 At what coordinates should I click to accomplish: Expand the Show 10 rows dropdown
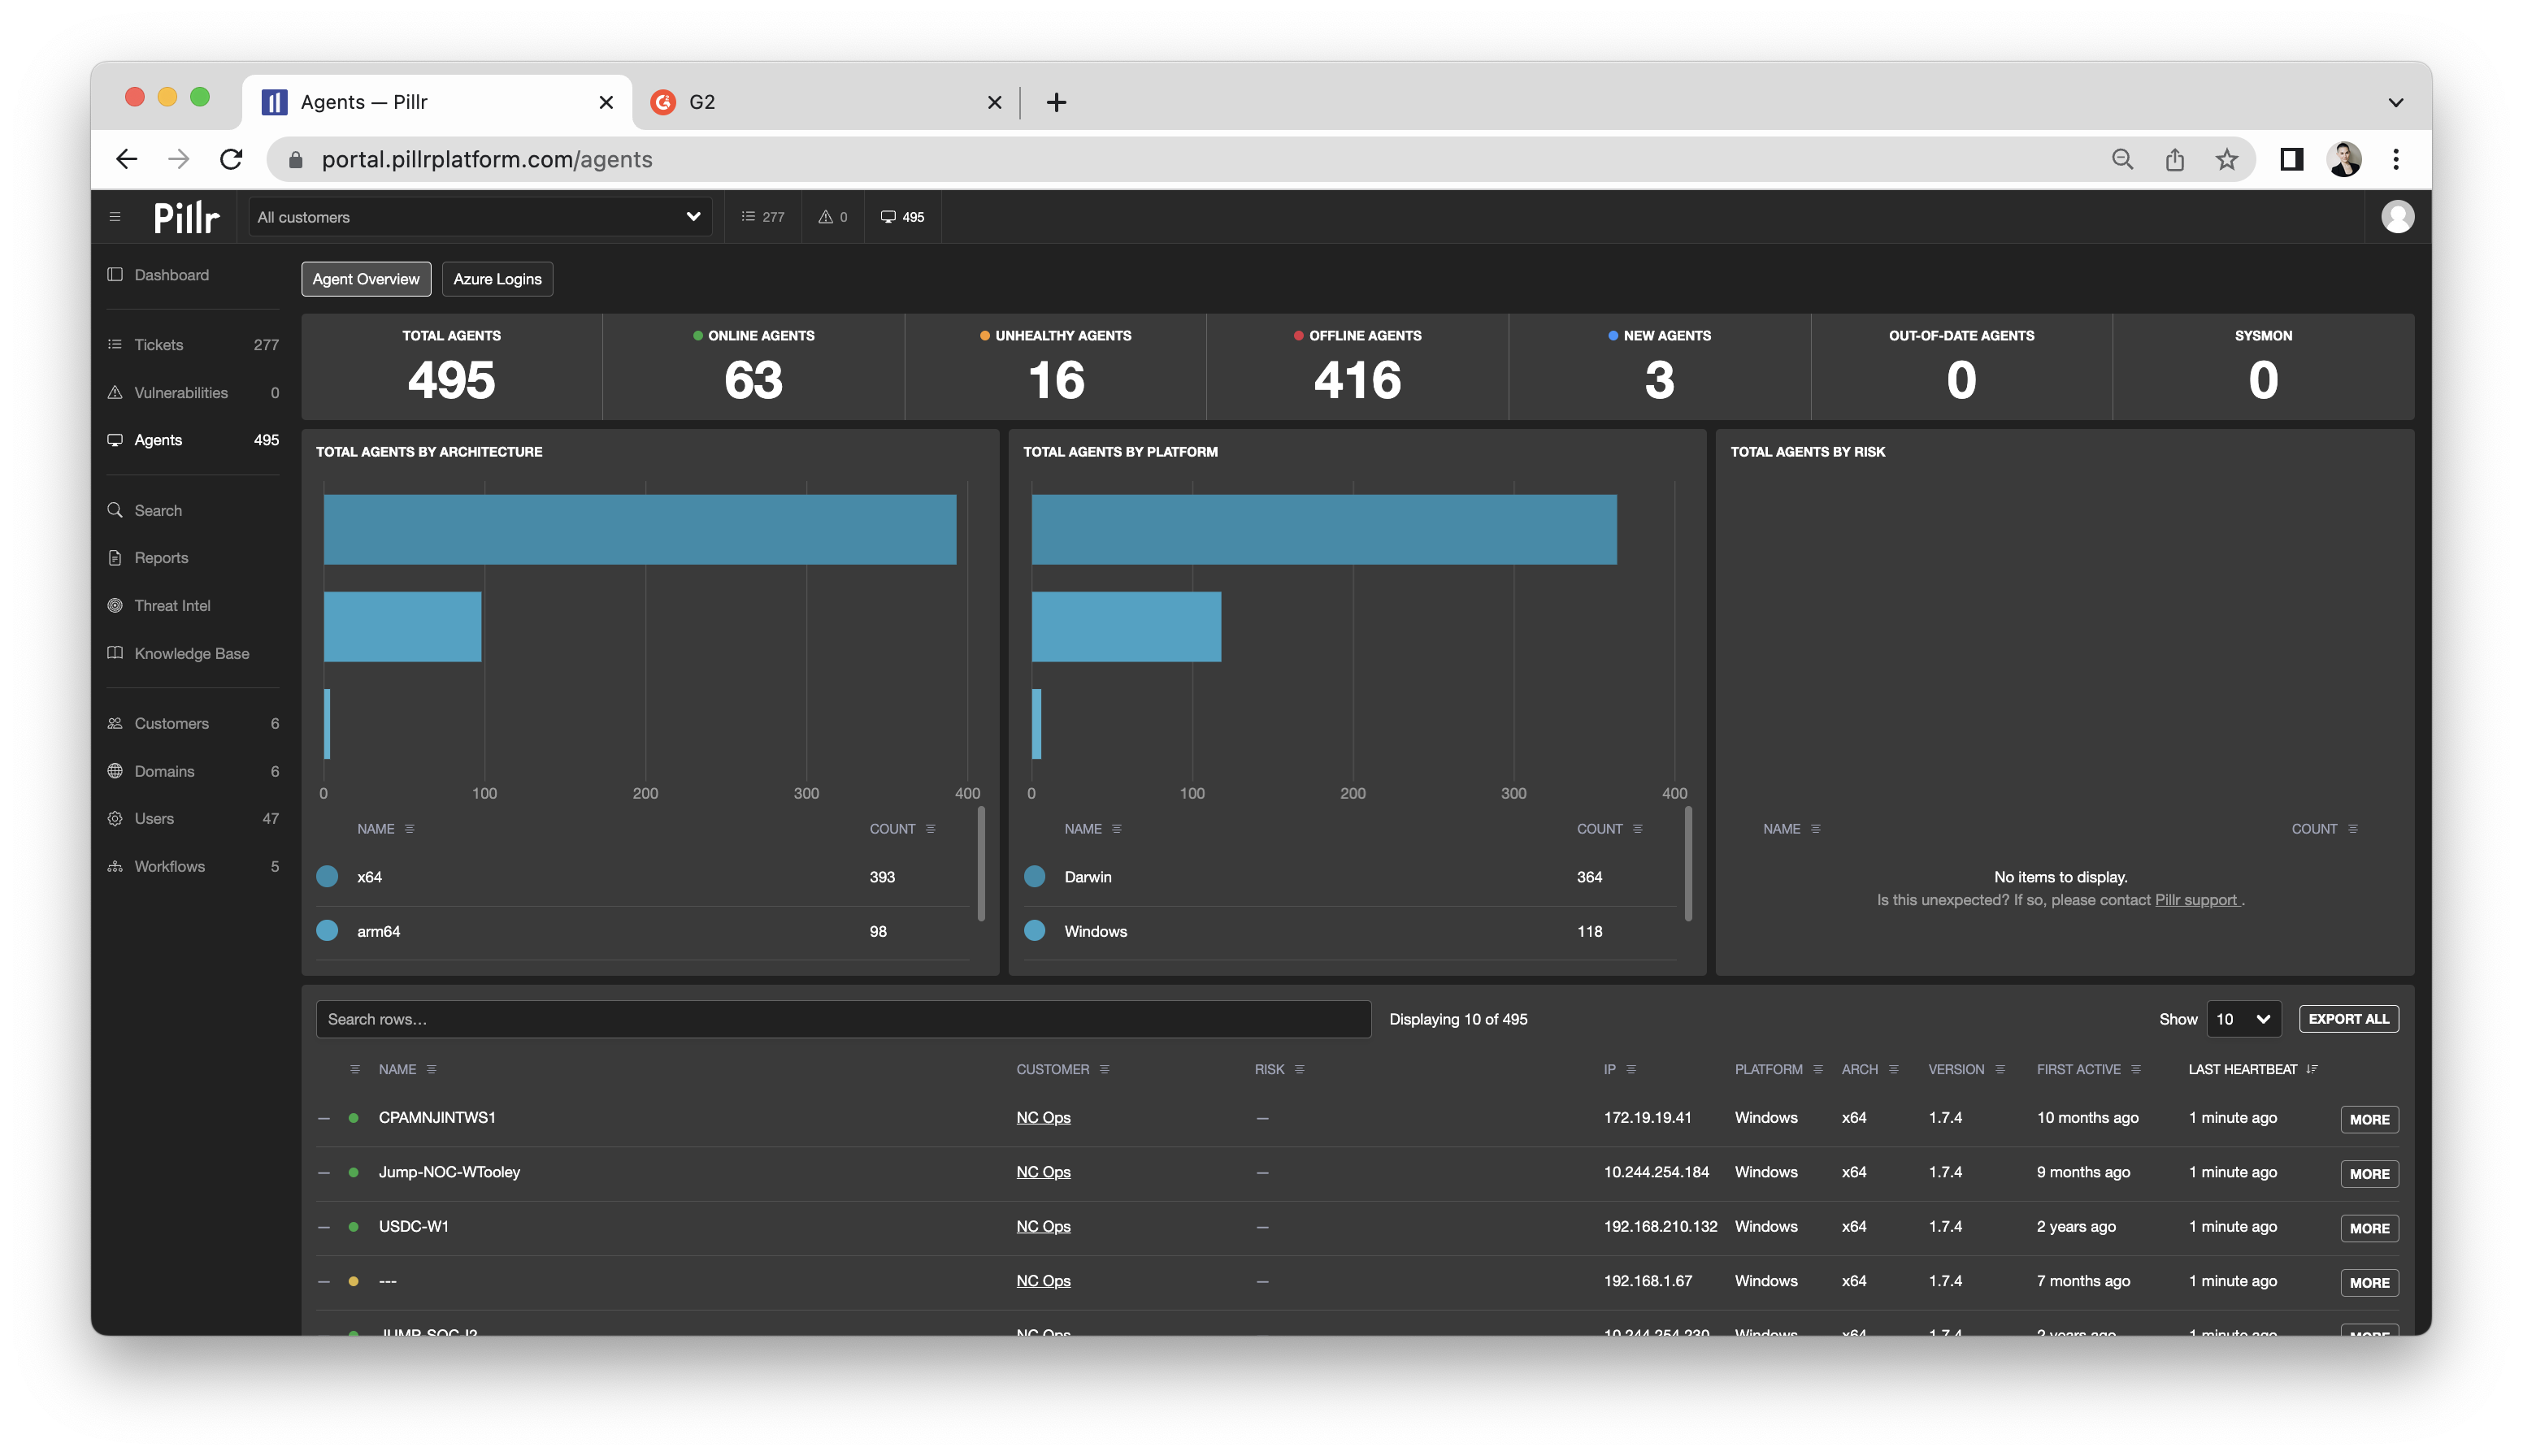click(2243, 1019)
